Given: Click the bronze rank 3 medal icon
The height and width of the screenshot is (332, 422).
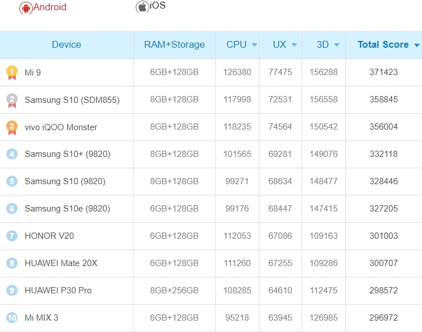Looking at the screenshot, I should (x=12, y=127).
